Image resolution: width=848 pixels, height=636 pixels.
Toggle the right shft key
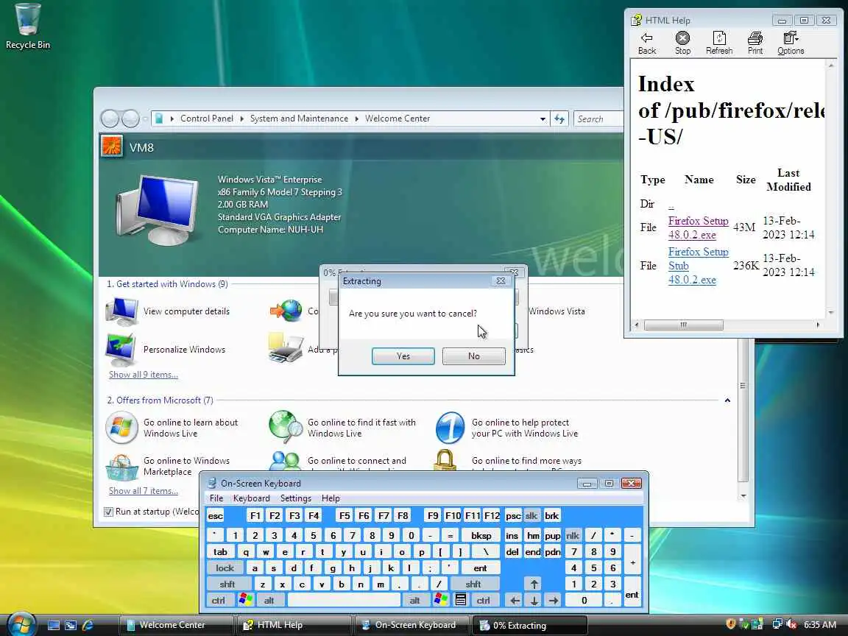point(473,584)
